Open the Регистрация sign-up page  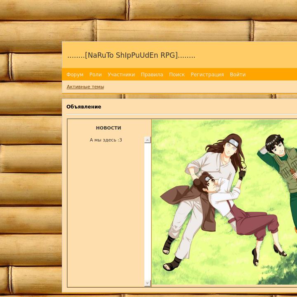[207, 74]
